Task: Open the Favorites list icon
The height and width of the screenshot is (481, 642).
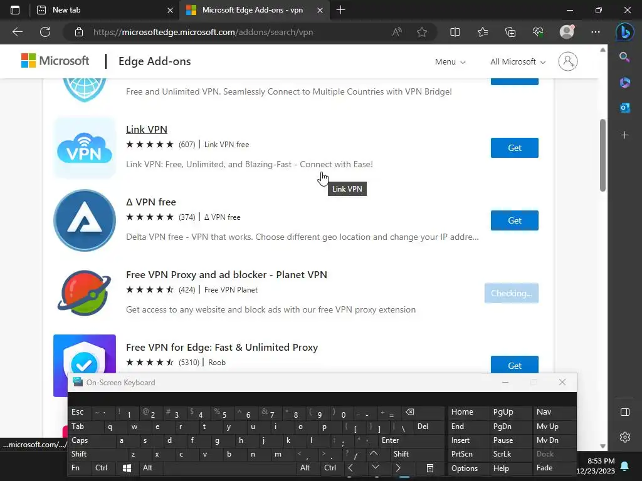Action: coord(483,32)
